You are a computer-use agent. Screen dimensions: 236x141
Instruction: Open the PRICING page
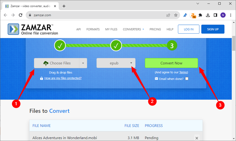click(x=155, y=29)
